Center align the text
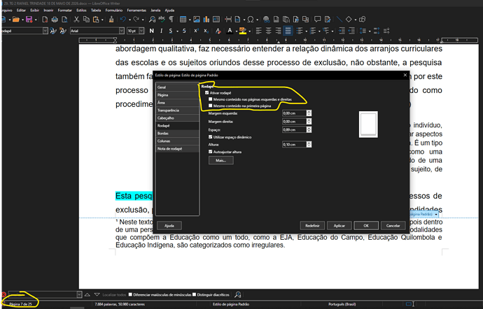This screenshot has height=309, width=483. pos(269,31)
